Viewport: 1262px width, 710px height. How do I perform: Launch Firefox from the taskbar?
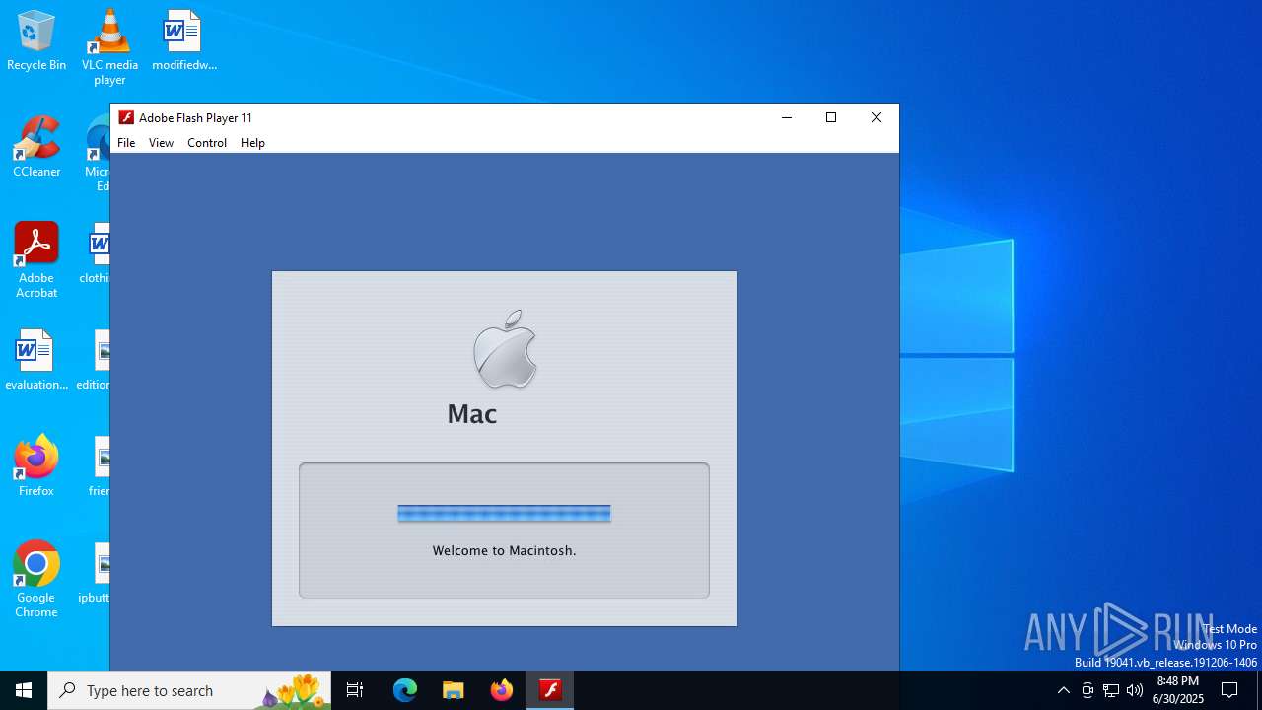(x=502, y=690)
